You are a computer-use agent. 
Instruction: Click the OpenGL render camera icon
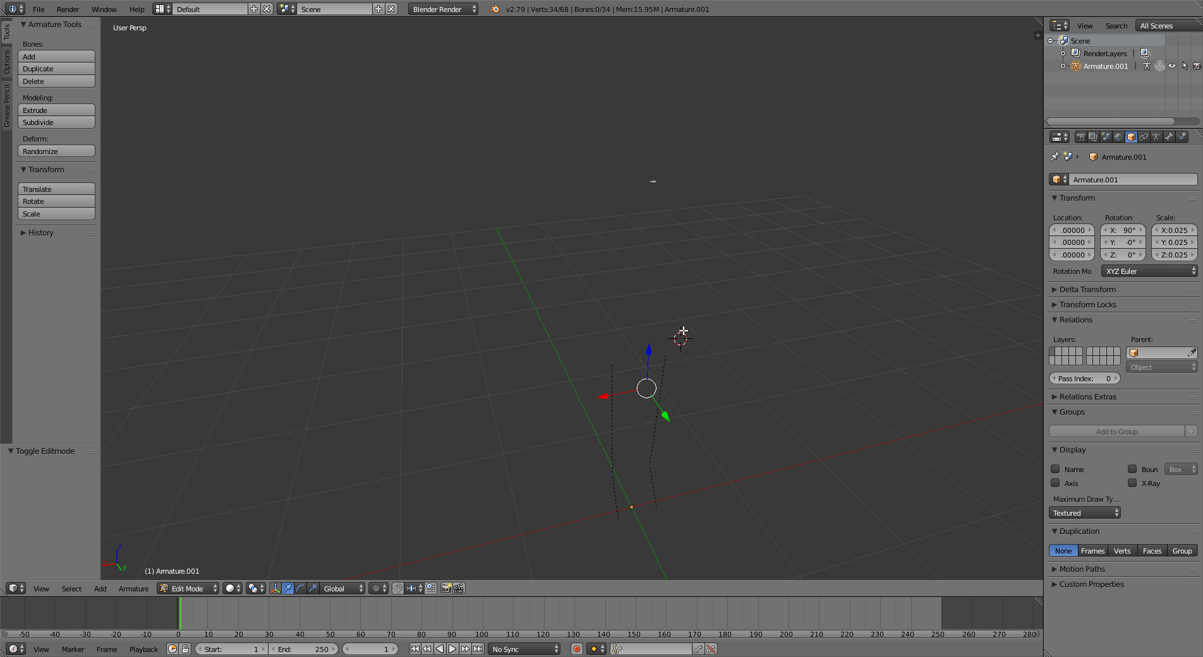(446, 588)
